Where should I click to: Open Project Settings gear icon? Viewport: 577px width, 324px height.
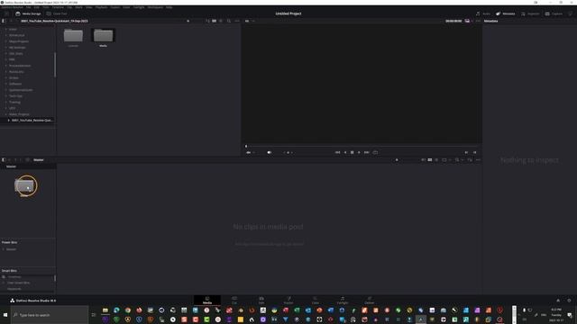point(569,300)
